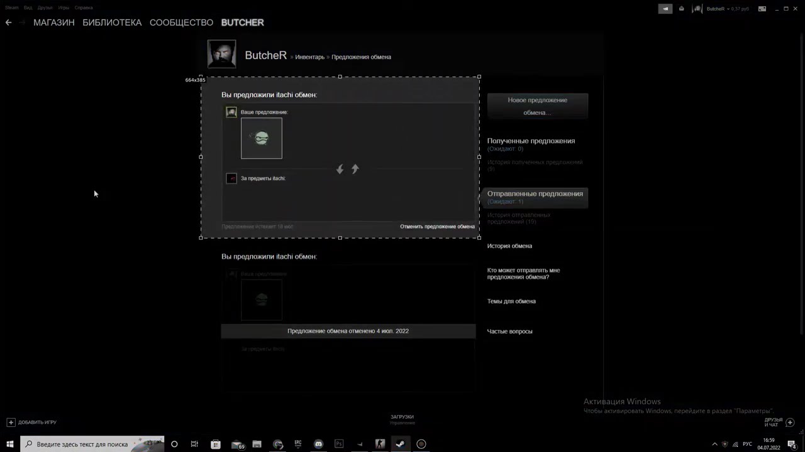The width and height of the screenshot is (805, 452).
Task: Click the offered item thumbnail in pending trade
Action: [262, 138]
